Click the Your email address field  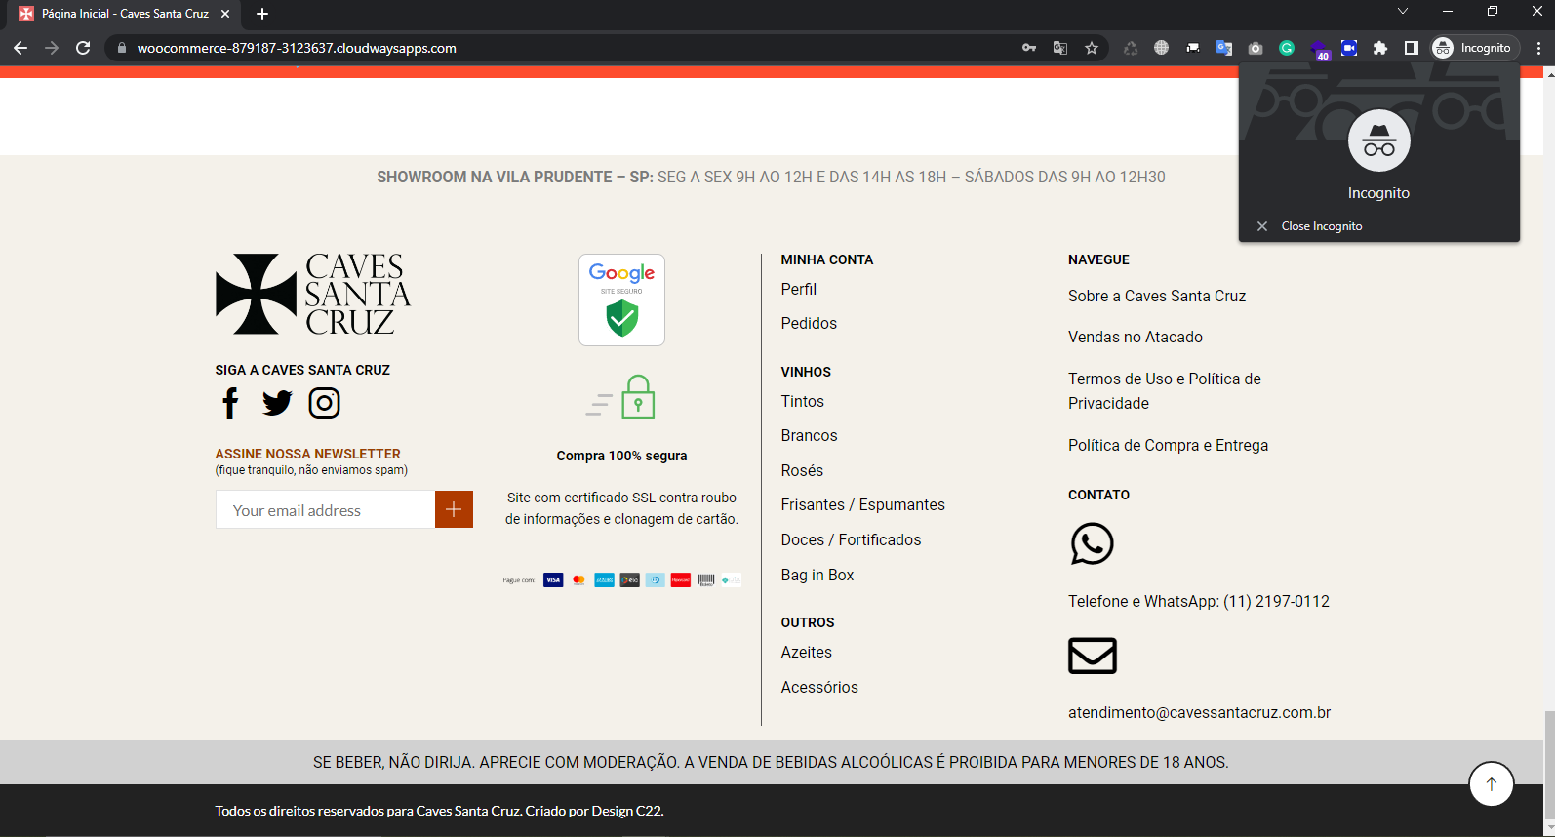coord(325,509)
